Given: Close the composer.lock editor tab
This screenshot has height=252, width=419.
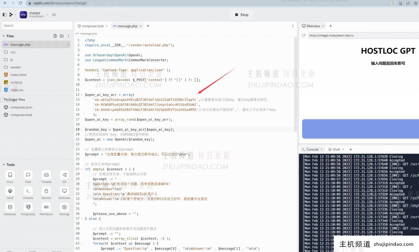Looking at the screenshot, I should tap(107, 26).
